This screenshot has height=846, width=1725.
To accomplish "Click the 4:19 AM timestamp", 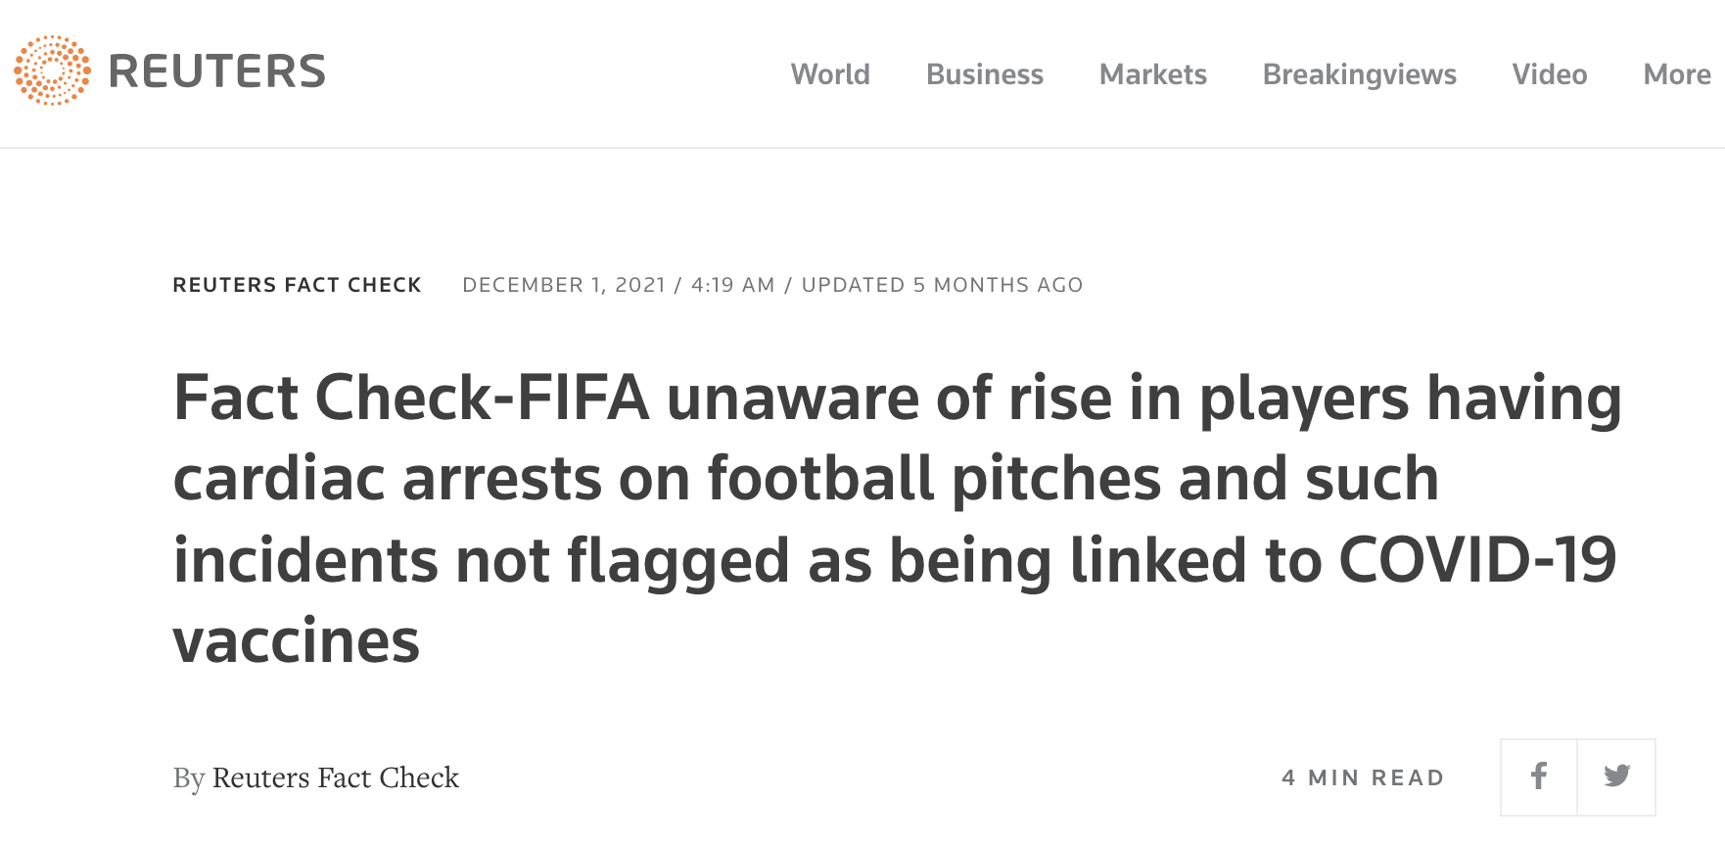I will pos(732,285).
